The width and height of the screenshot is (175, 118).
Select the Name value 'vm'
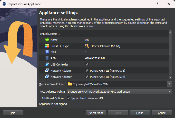coord(87,40)
